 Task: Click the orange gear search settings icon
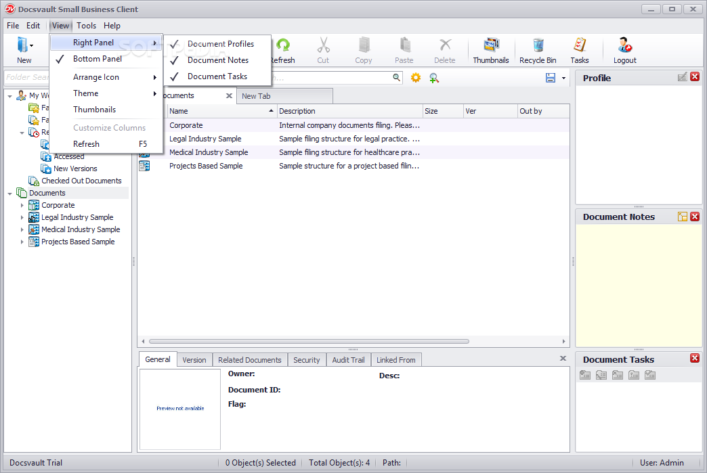(416, 78)
